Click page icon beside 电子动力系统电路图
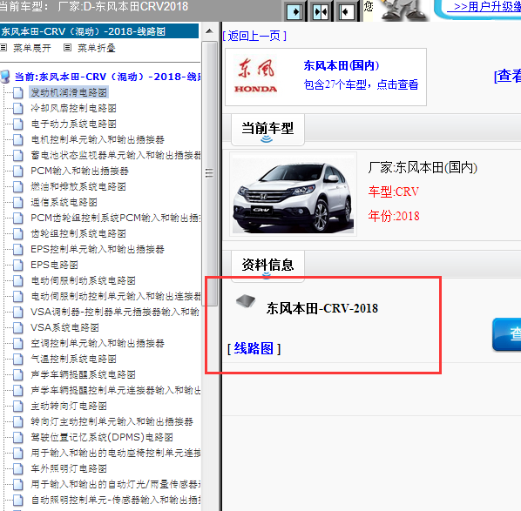Screen dimensions: 521x511 pyautogui.click(x=18, y=124)
